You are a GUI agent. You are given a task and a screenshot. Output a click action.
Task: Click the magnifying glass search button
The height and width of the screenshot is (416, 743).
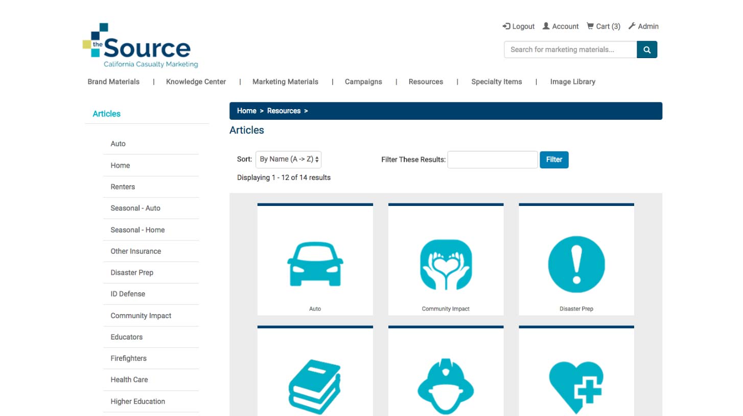click(x=647, y=49)
